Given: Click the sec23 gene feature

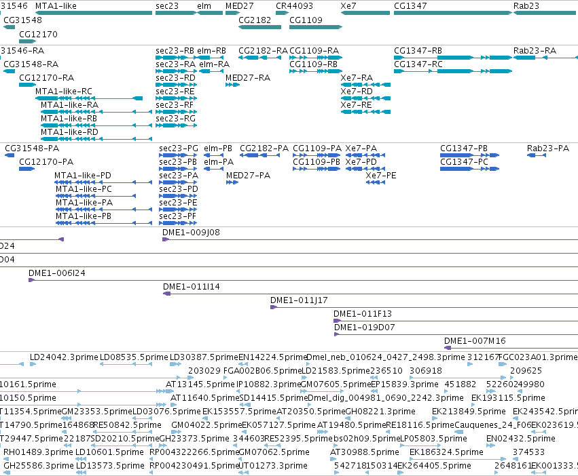Looking at the screenshot, I should (x=176, y=13).
